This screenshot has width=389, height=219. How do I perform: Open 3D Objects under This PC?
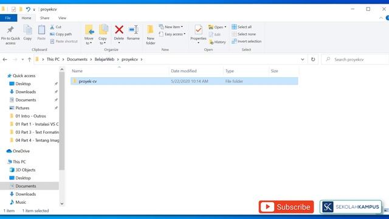point(26,170)
